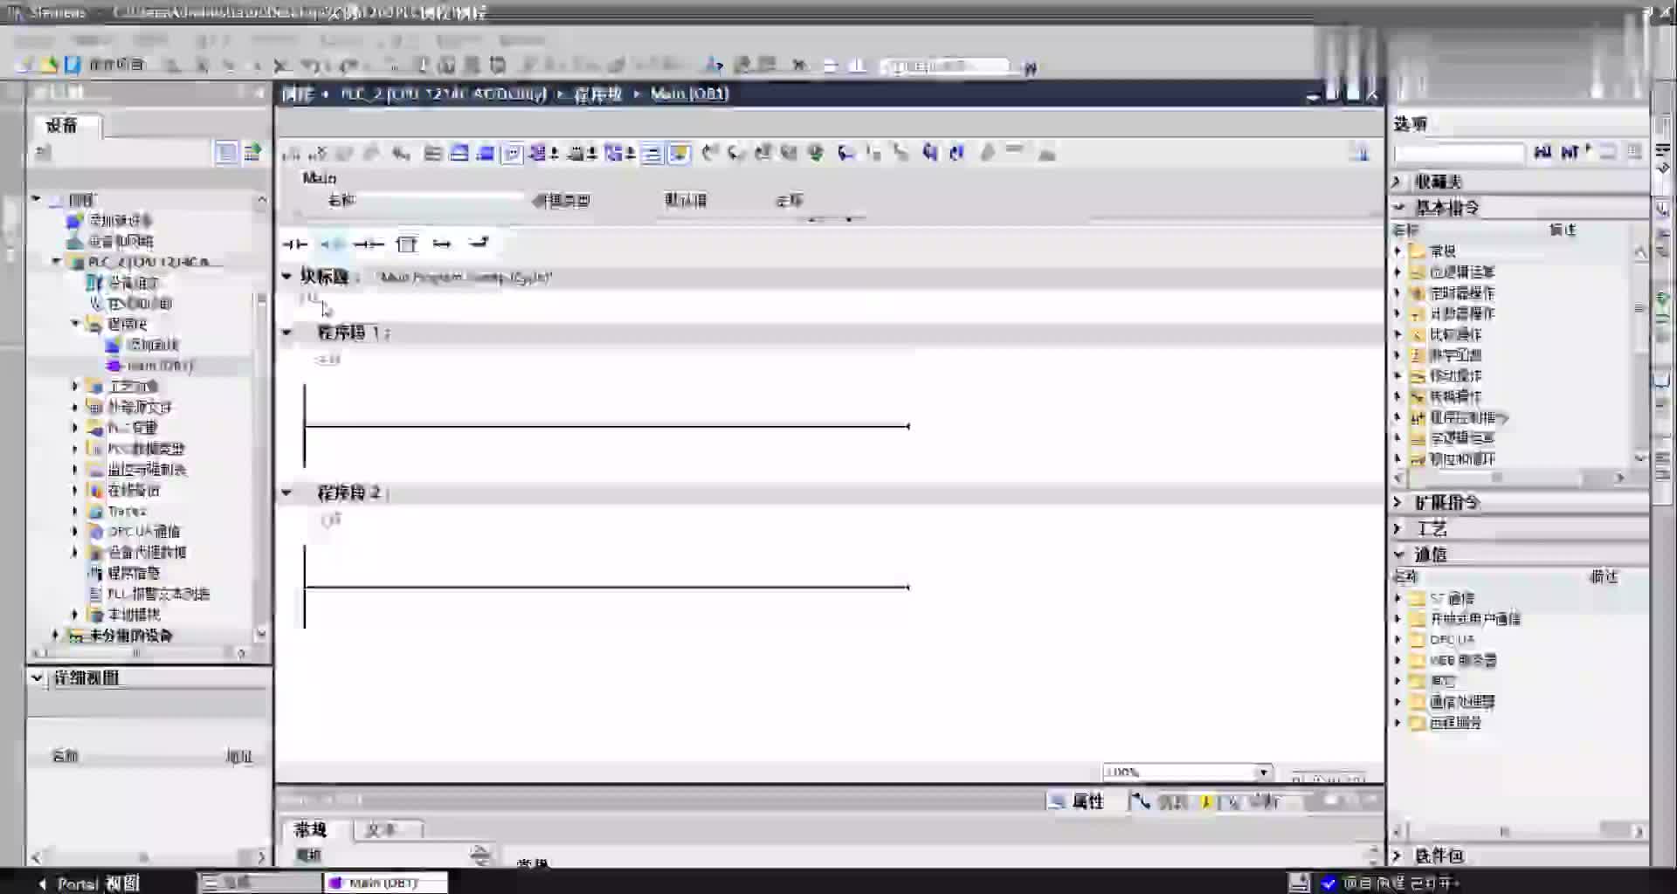Expand the 扩展指令 instructions section

[1397, 503]
